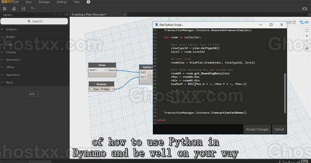Click the magnifier icon in Search box
The width and height of the screenshot is (311, 163).
pyautogui.click(x=29, y=21)
